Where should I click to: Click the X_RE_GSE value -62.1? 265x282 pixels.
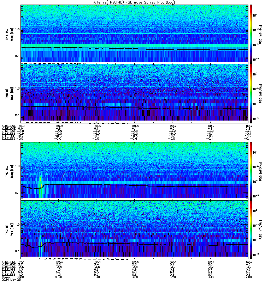click(x=20, y=262)
